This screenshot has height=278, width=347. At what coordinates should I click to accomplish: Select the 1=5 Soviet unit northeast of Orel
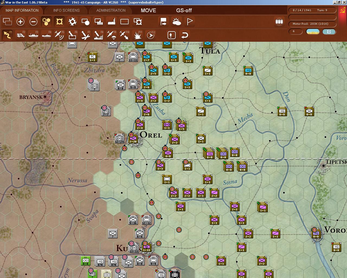coord(182,126)
